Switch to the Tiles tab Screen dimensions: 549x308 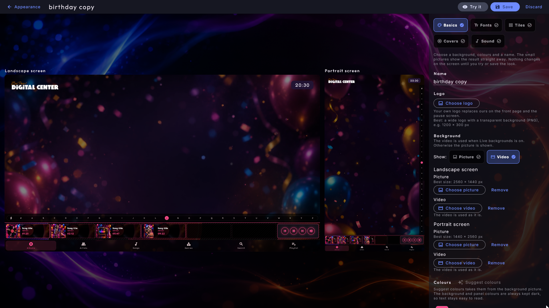[520, 25]
